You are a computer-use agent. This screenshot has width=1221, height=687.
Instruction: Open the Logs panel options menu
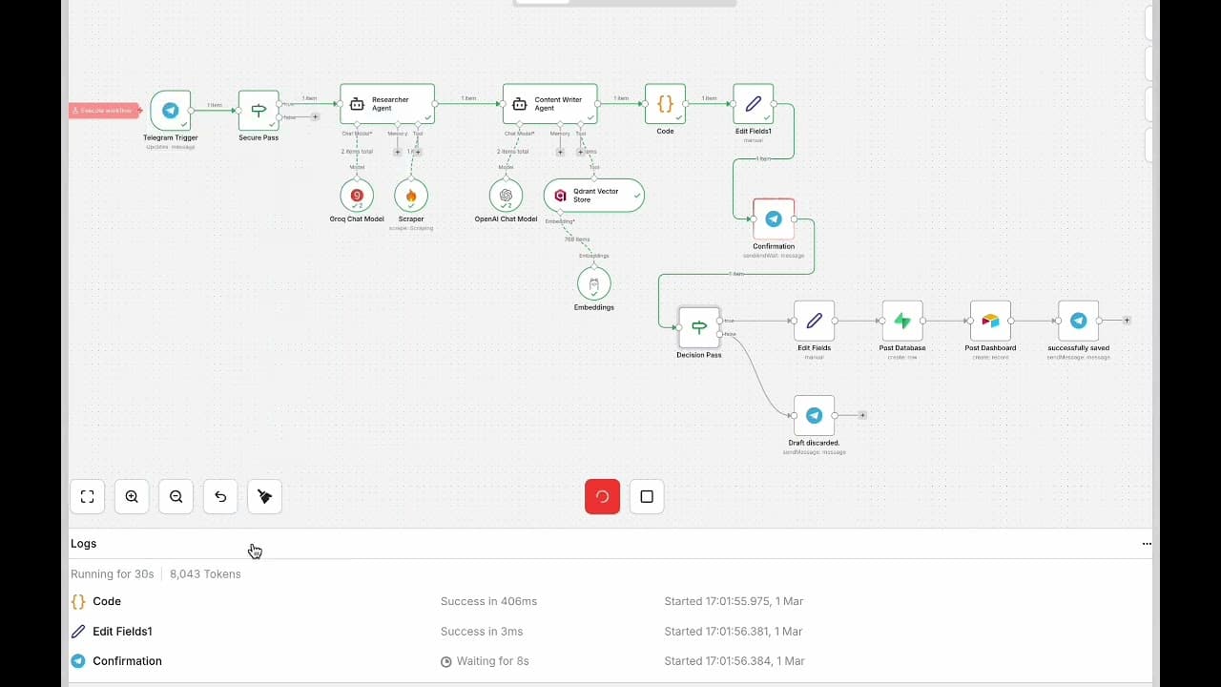point(1147,544)
